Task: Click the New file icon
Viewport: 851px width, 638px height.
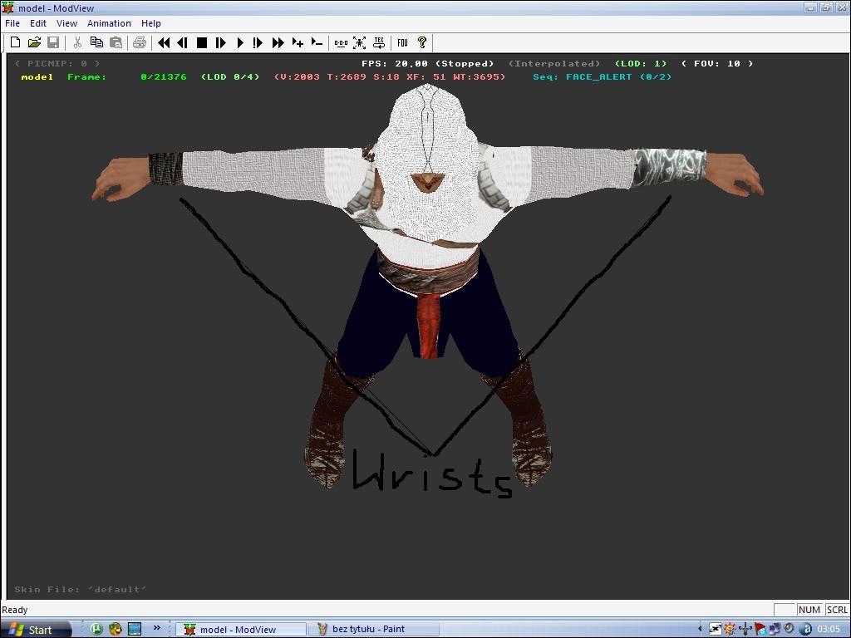Action: (15, 42)
